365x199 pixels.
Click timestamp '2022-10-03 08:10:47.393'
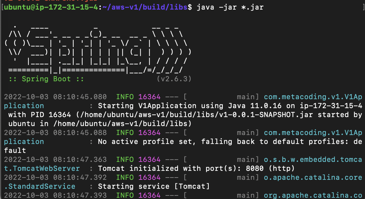pyautogui.click(x=55, y=195)
